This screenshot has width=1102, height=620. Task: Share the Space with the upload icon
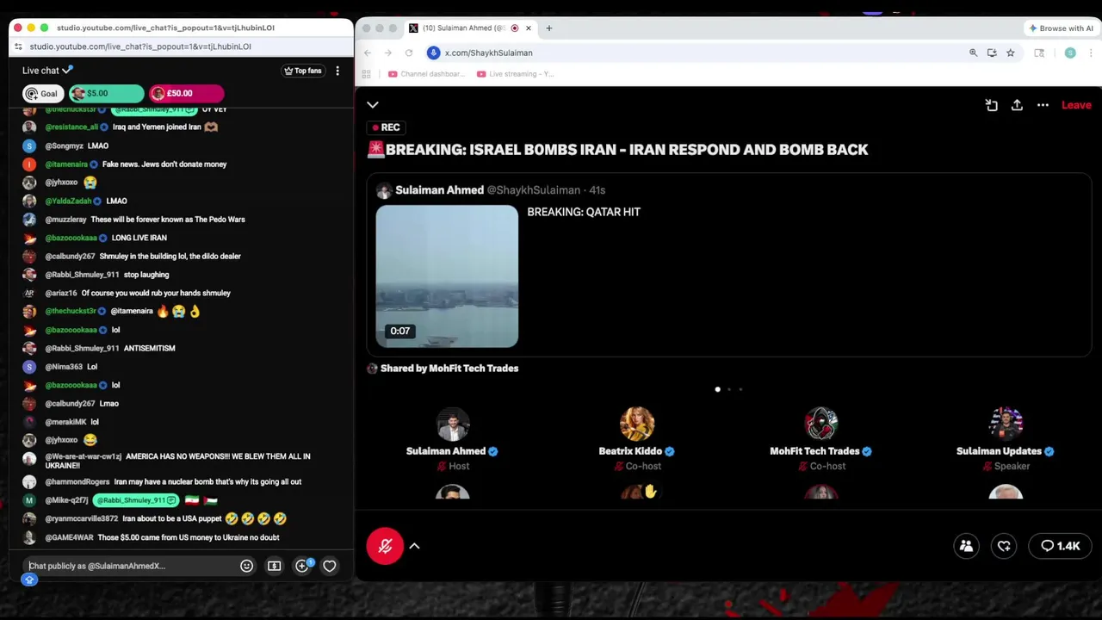coord(1017,105)
